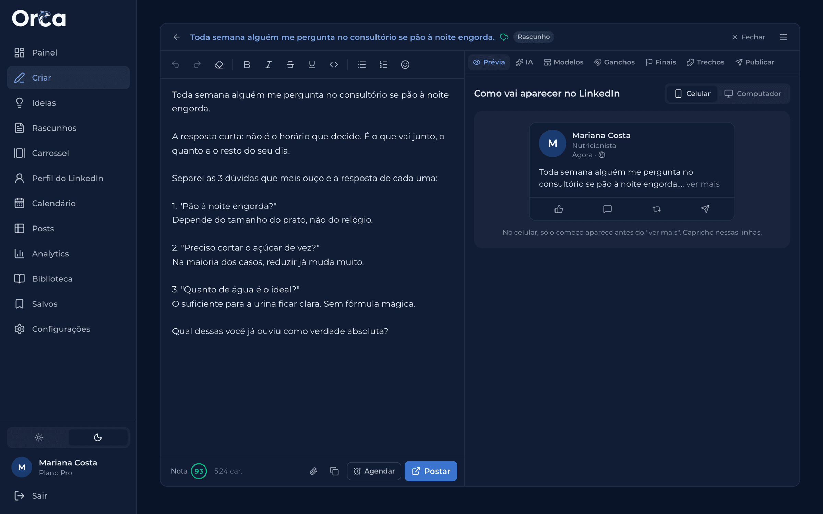
Task: Switch to the Ganchos tab
Action: (x=614, y=62)
